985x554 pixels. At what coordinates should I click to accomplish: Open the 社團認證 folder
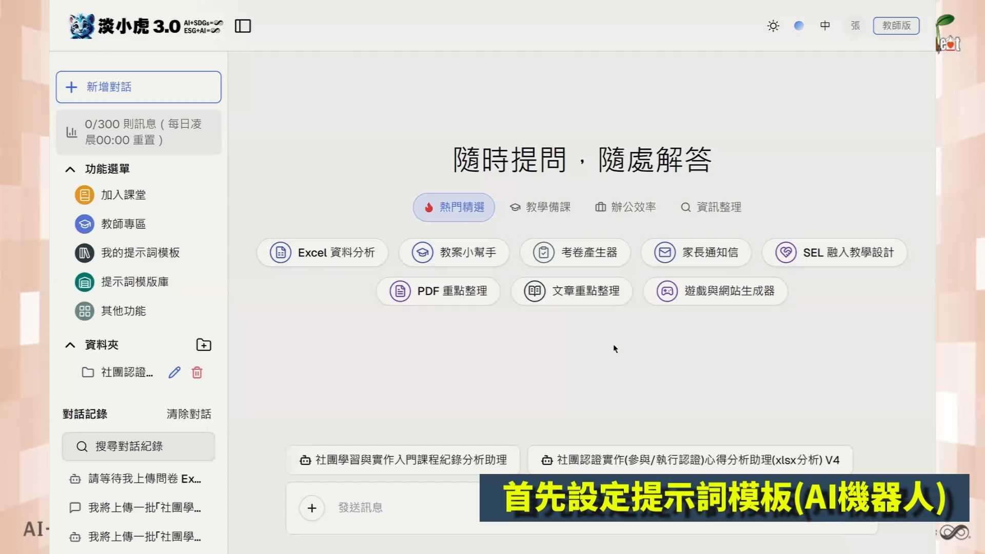(x=117, y=372)
